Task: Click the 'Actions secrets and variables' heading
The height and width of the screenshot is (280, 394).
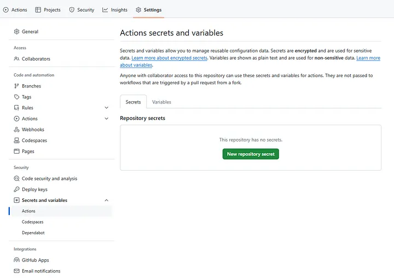Action: [171, 33]
